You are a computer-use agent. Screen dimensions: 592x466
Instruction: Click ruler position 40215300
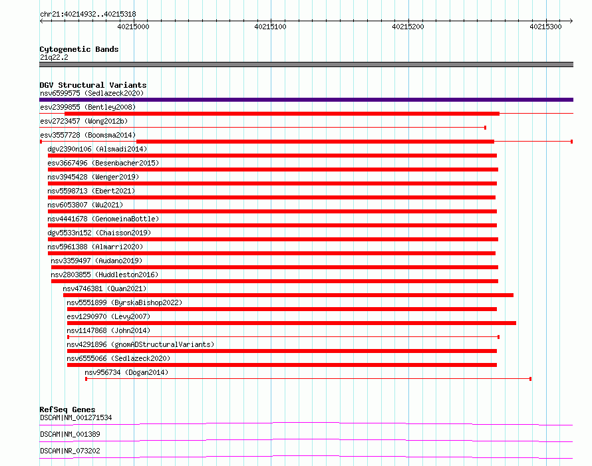click(x=545, y=27)
